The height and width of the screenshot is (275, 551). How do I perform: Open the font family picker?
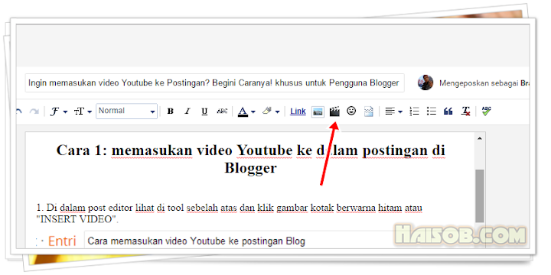[58, 112]
